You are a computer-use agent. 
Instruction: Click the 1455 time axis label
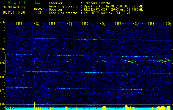coord(85,23)
